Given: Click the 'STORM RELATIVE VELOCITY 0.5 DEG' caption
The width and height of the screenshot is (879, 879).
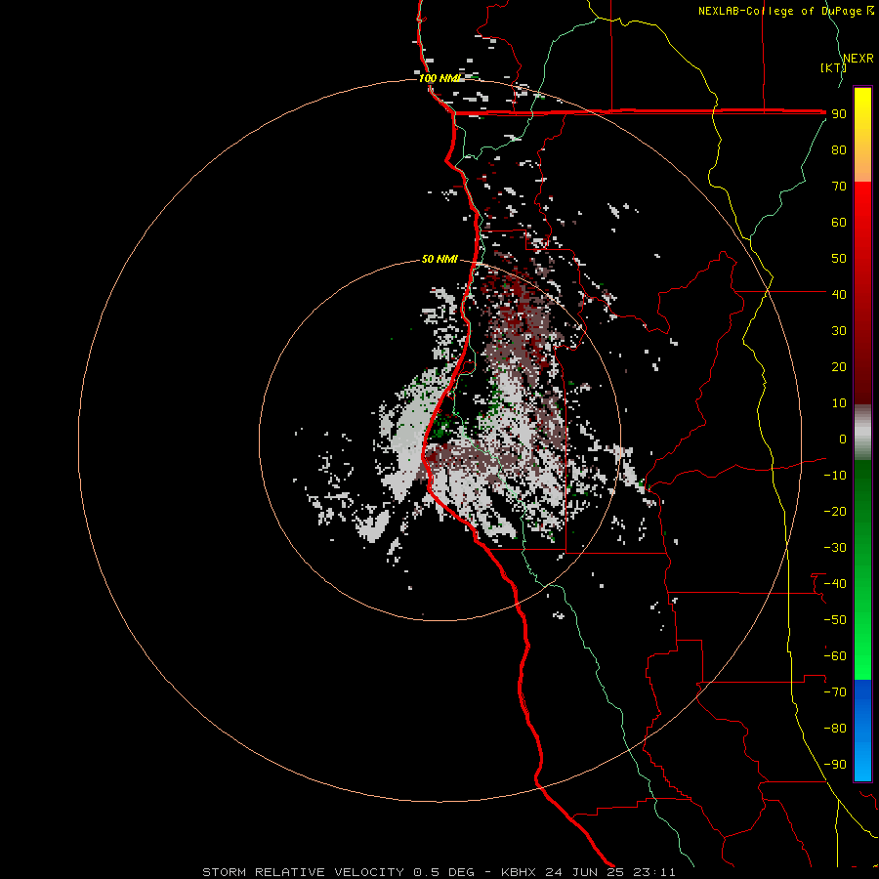Looking at the screenshot, I should [x=338, y=872].
